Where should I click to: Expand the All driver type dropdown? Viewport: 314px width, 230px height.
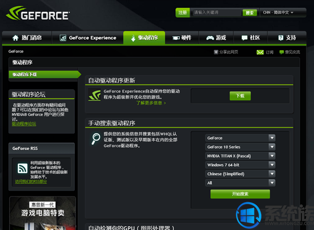(x=240, y=183)
